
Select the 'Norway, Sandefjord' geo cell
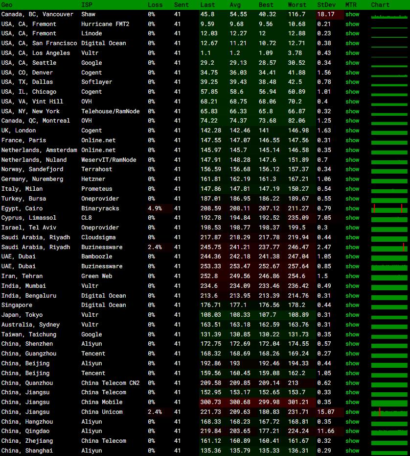32,169
